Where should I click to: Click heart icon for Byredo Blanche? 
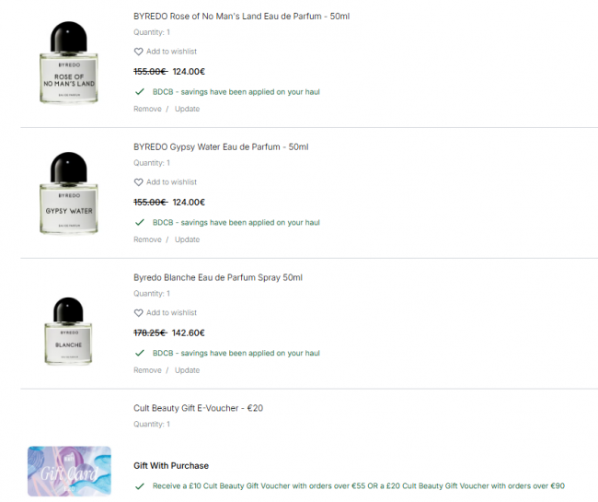click(x=138, y=312)
